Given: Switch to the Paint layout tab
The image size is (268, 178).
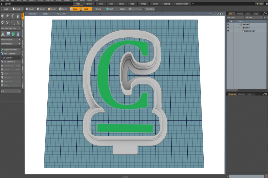Looking at the screenshot, I should coord(111,4).
